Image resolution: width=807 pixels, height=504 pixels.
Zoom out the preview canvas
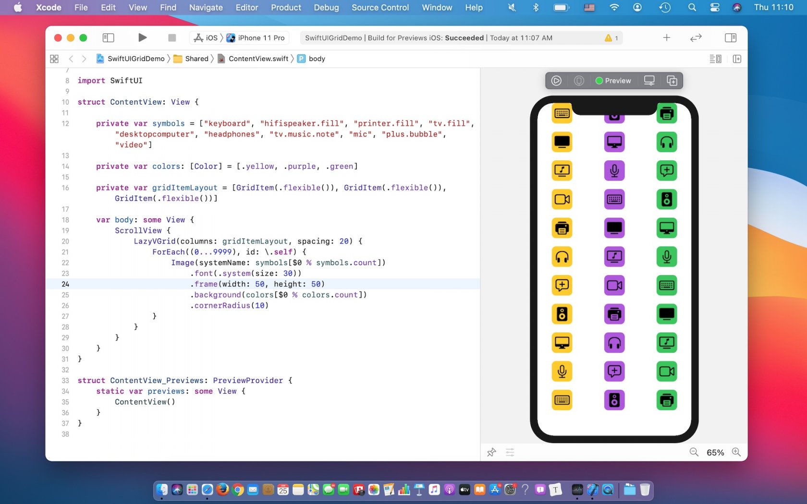[694, 452]
